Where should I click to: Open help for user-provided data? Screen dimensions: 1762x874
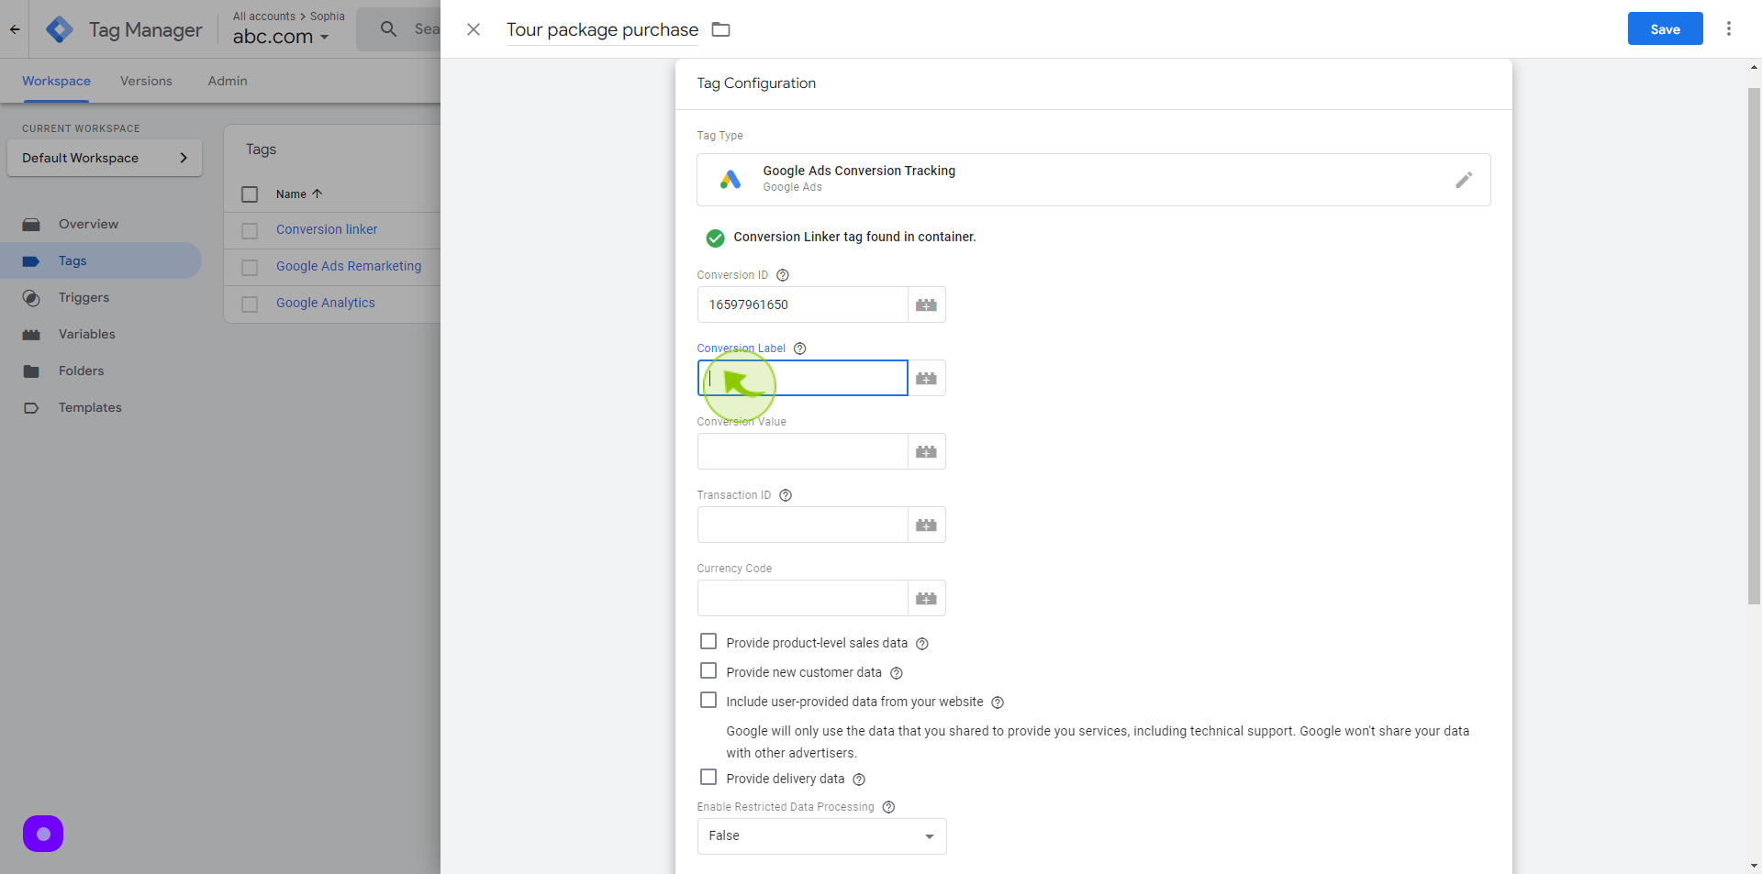point(998,703)
